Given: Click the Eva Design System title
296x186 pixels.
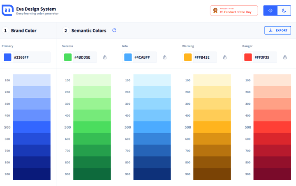Looking at the screenshot, I should pyautogui.click(x=36, y=9).
